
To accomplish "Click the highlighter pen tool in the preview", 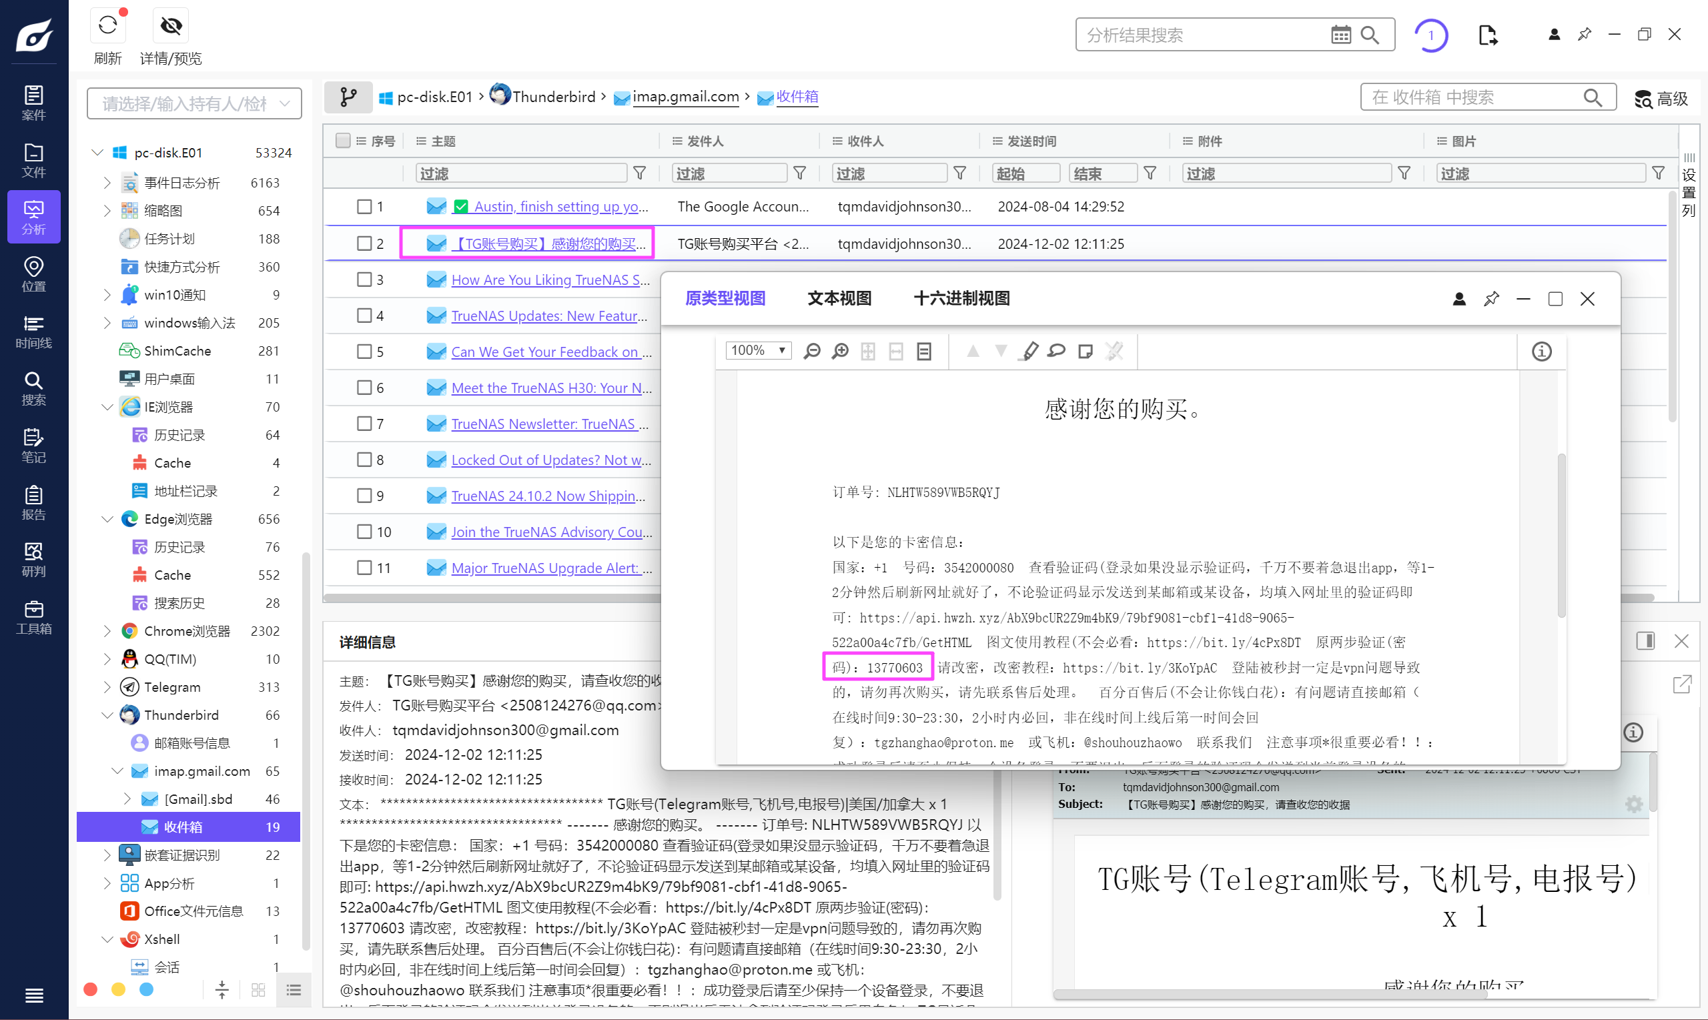I will click(1029, 351).
